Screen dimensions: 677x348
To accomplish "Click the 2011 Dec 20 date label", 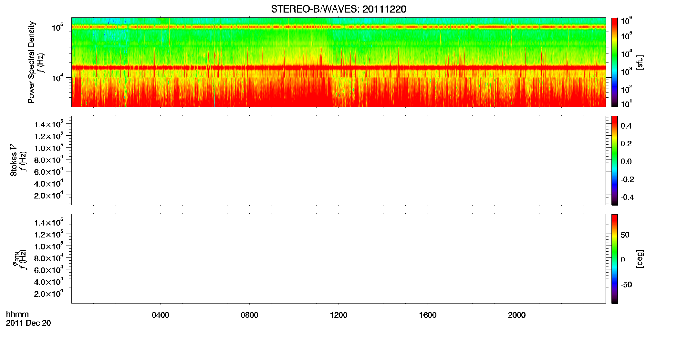I will [x=28, y=323].
